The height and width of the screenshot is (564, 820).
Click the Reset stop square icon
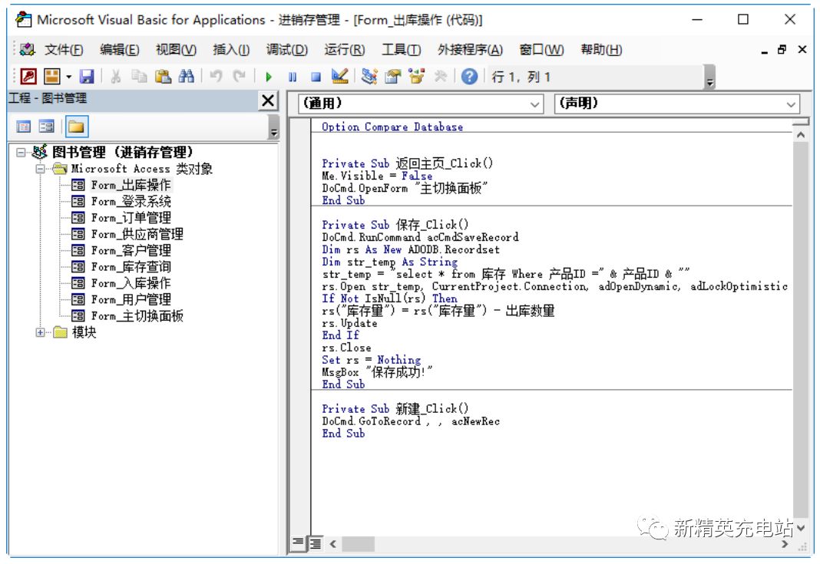pos(316,77)
